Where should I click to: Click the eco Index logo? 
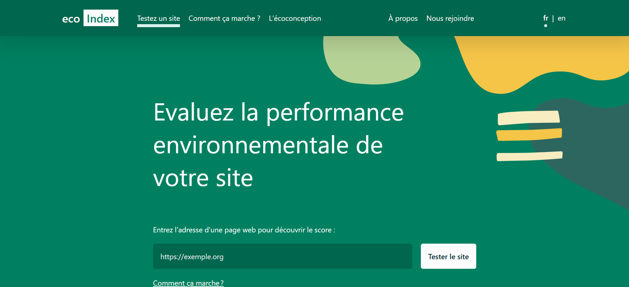(x=90, y=18)
